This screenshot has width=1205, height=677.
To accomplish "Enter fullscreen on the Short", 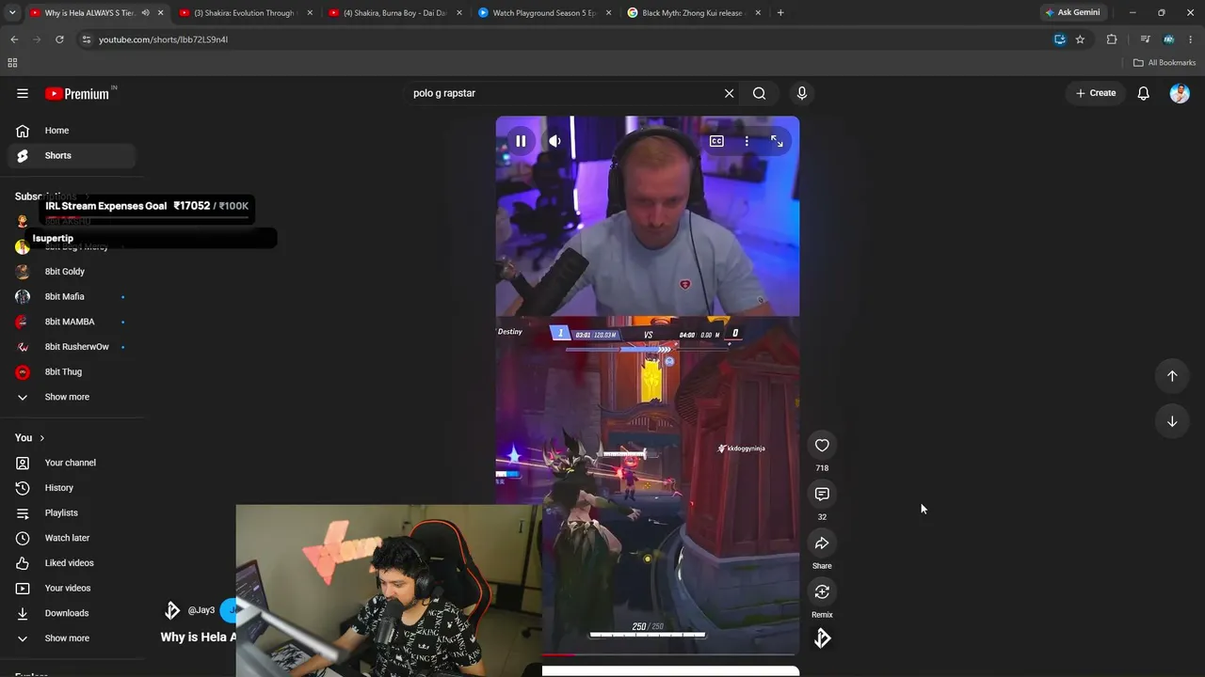I will pos(777,141).
